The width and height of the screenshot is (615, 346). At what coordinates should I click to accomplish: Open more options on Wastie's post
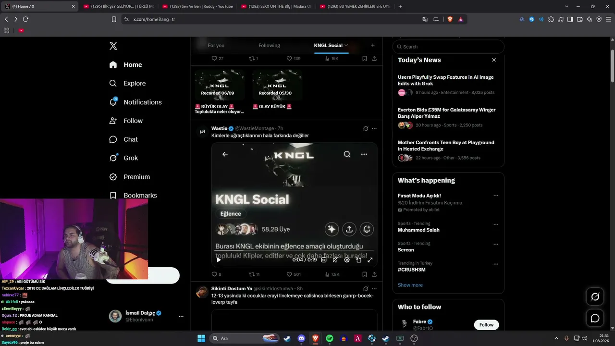click(374, 129)
